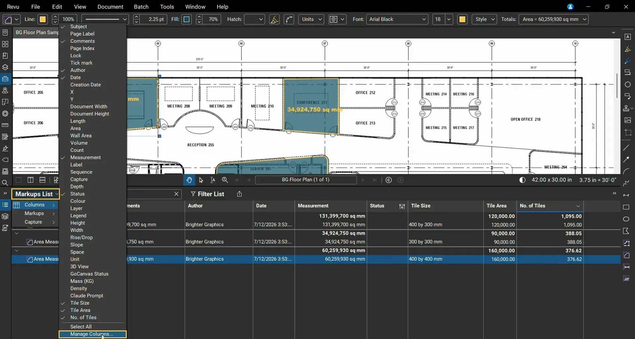Clear the markups search field (X)
Screen dimensions: 635x339
176,194
